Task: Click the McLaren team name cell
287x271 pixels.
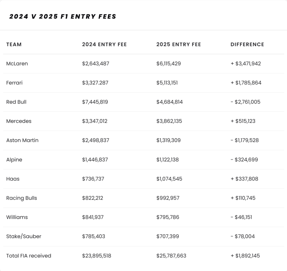Action: coord(17,63)
